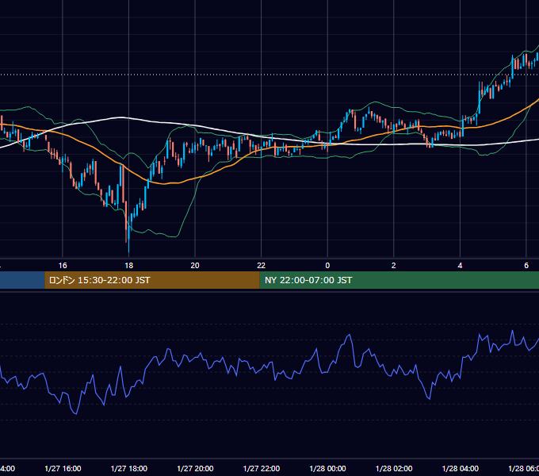Image resolution: width=539 pixels, height=476 pixels.
Task: Click the '1/28 04:00' label on oscillator axis
Action: click(460, 468)
